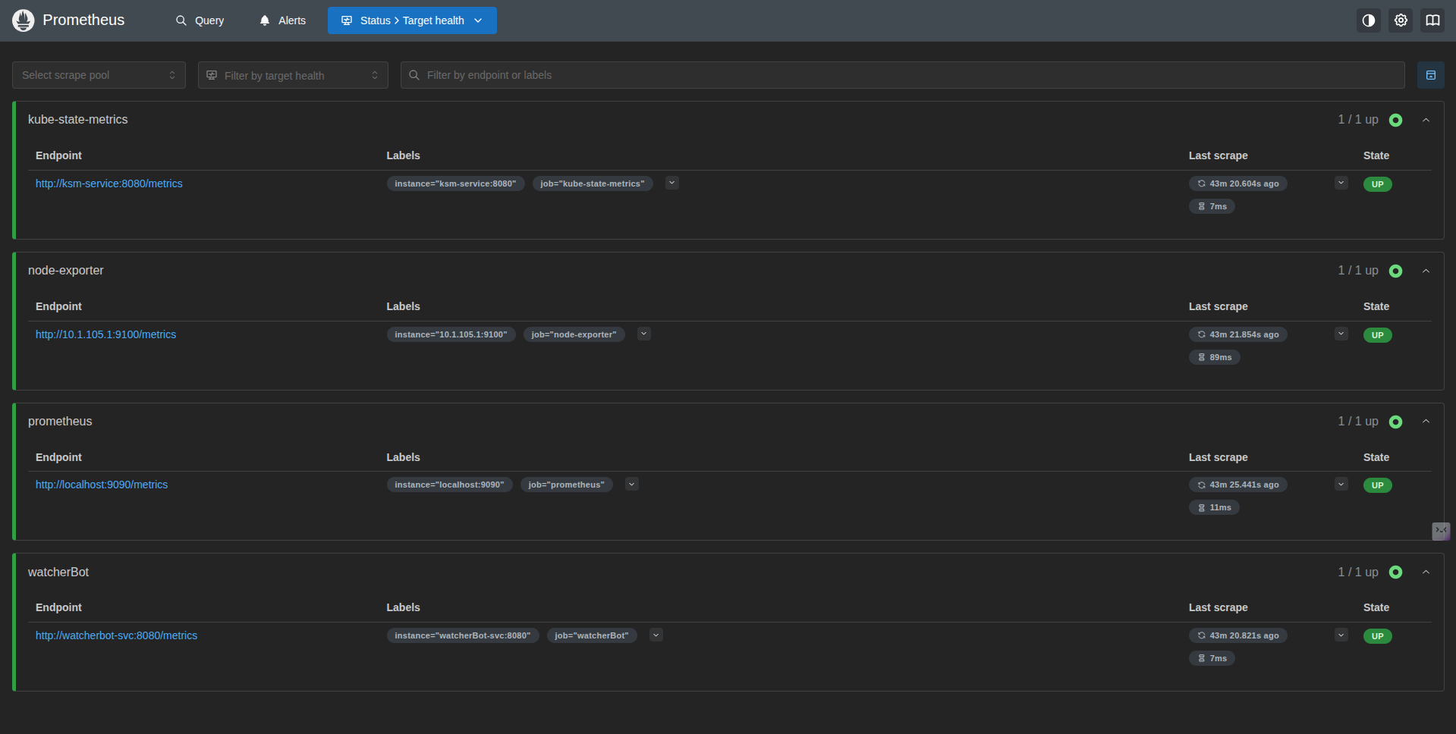Click the node-exporter pool title
The width and height of the screenshot is (1456, 734).
[66, 271]
